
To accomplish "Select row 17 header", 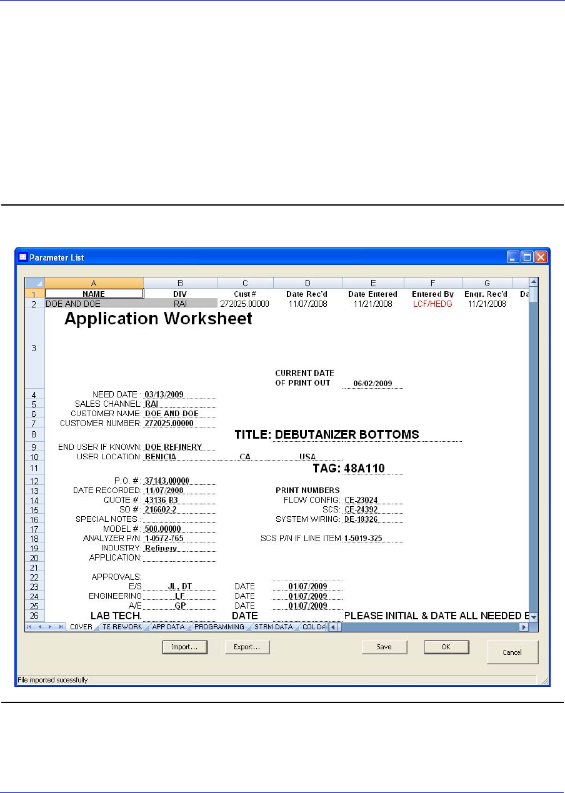I will 34,529.
